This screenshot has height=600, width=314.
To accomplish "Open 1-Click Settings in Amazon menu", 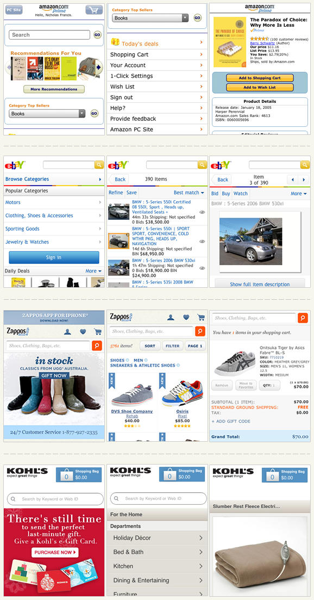I will (x=158, y=76).
